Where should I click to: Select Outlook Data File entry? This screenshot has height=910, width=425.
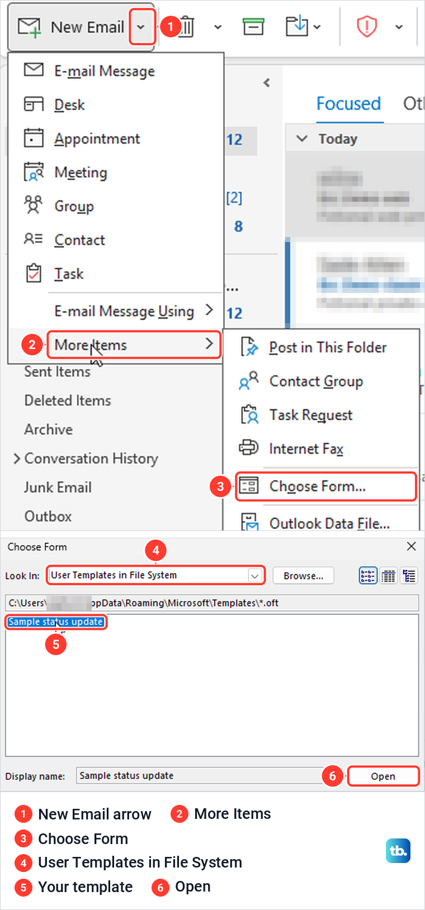(322, 523)
